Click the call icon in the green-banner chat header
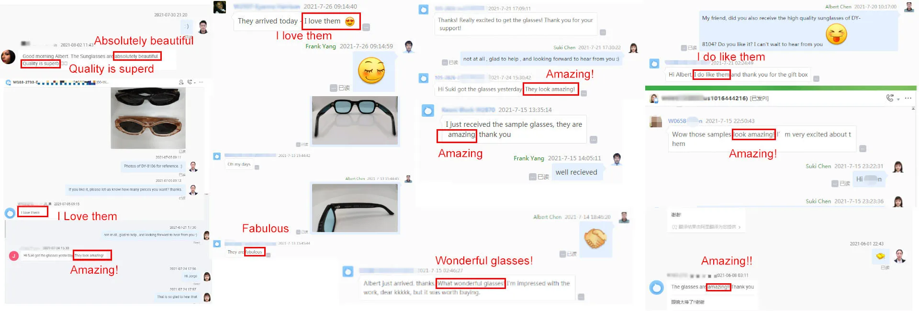This screenshot has width=919, height=311. (889, 98)
